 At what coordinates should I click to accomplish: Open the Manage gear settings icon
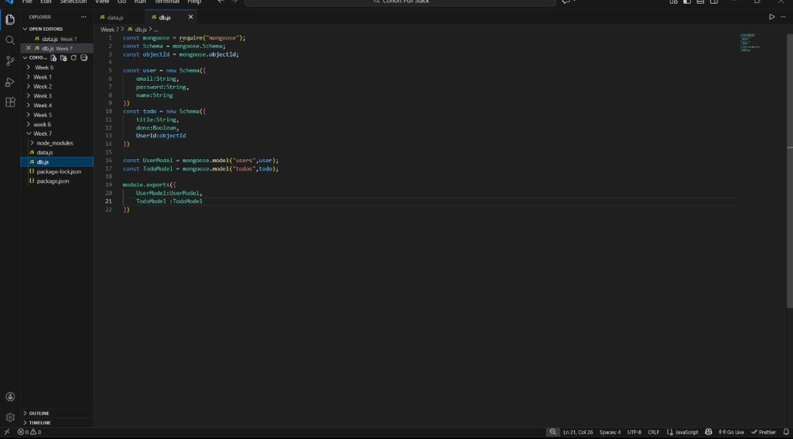click(10, 417)
